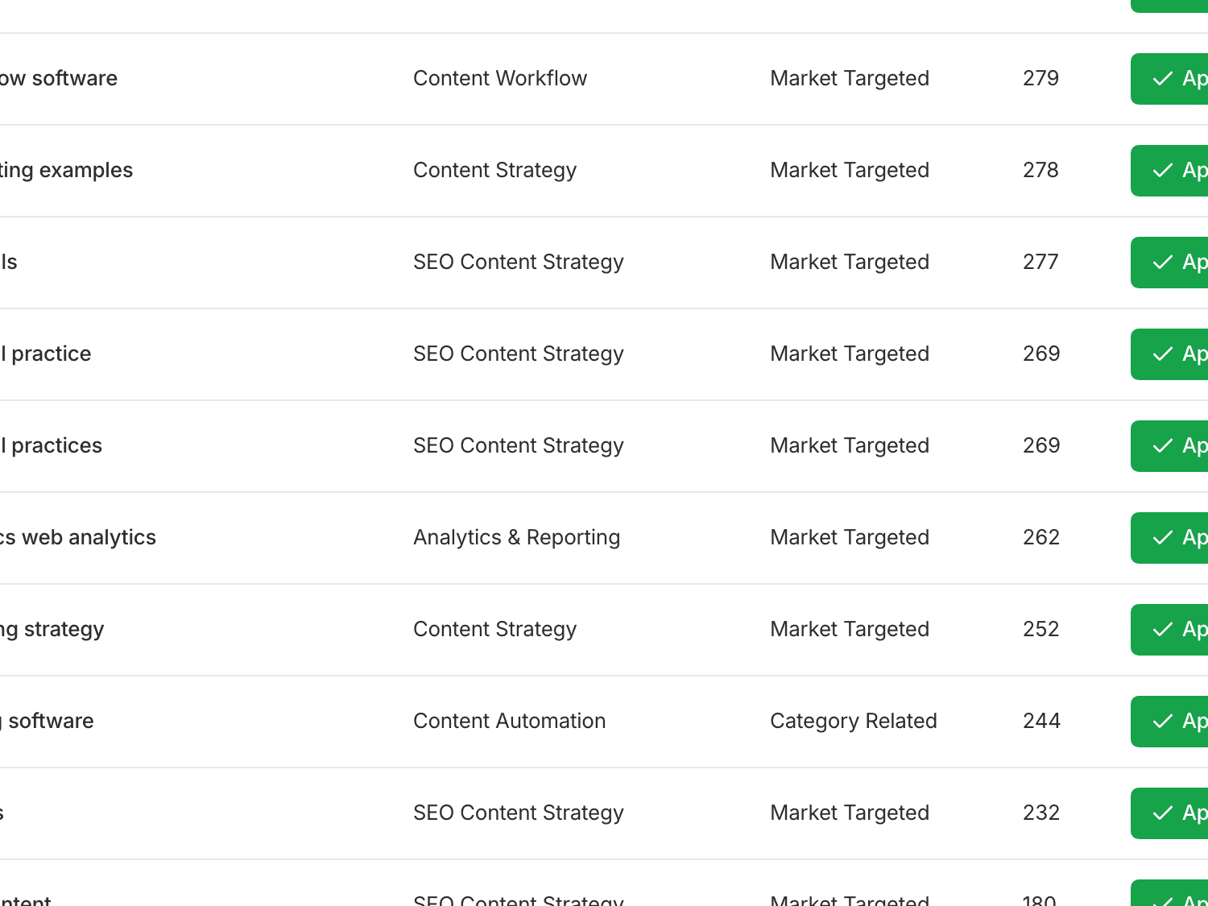Click the checkmark icon beside score 278

click(1162, 171)
